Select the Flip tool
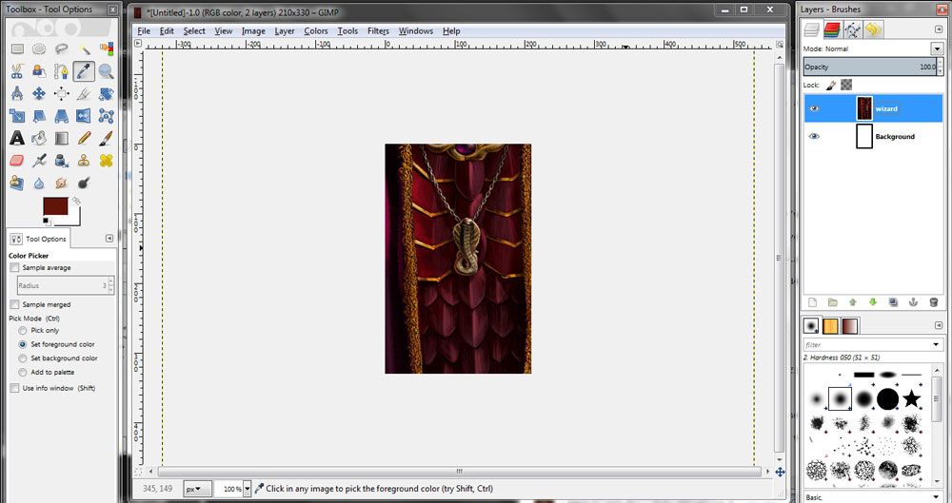This screenshot has height=503, width=952. (84, 115)
